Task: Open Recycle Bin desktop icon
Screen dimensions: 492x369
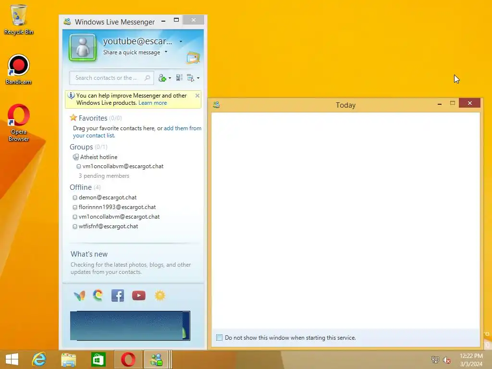Action: point(19,19)
